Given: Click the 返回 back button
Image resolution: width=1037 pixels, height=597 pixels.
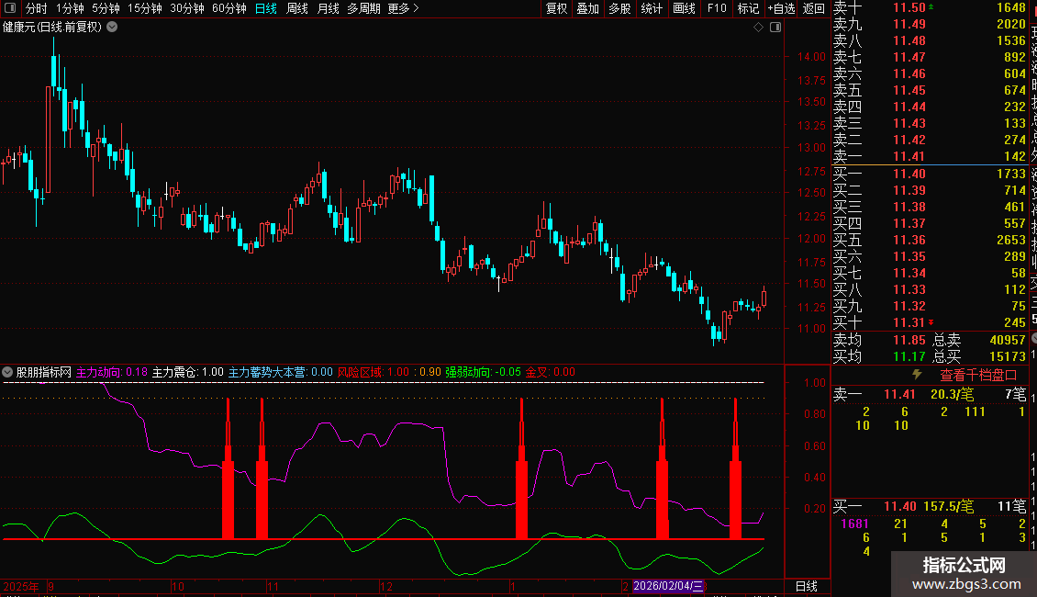Looking at the screenshot, I should (813, 8).
